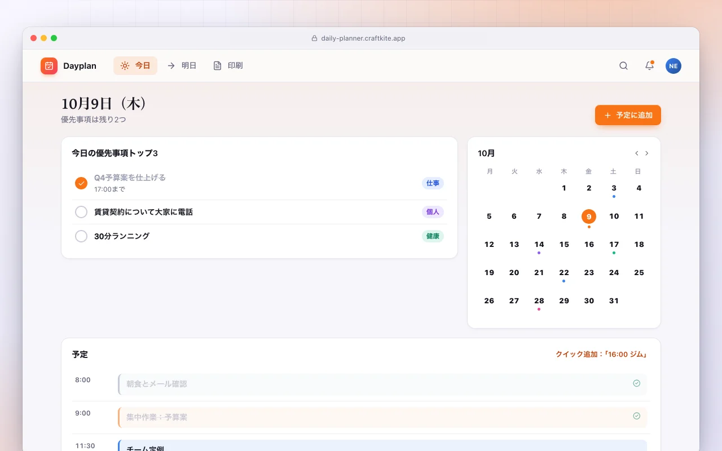Click the 9:00 time label
Viewport: 722px width, 451px height.
click(x=83, y=413)
